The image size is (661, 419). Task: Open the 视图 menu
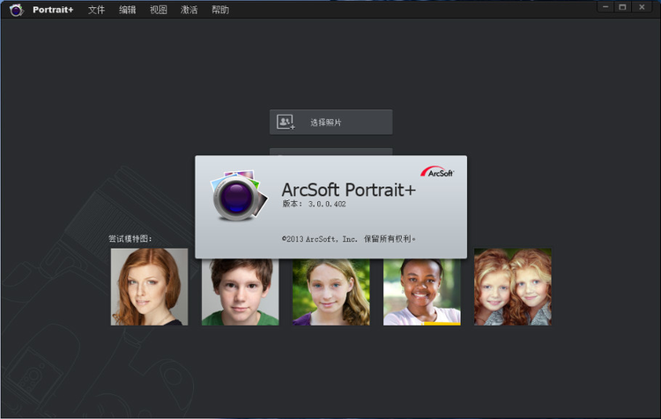[158, 10]
